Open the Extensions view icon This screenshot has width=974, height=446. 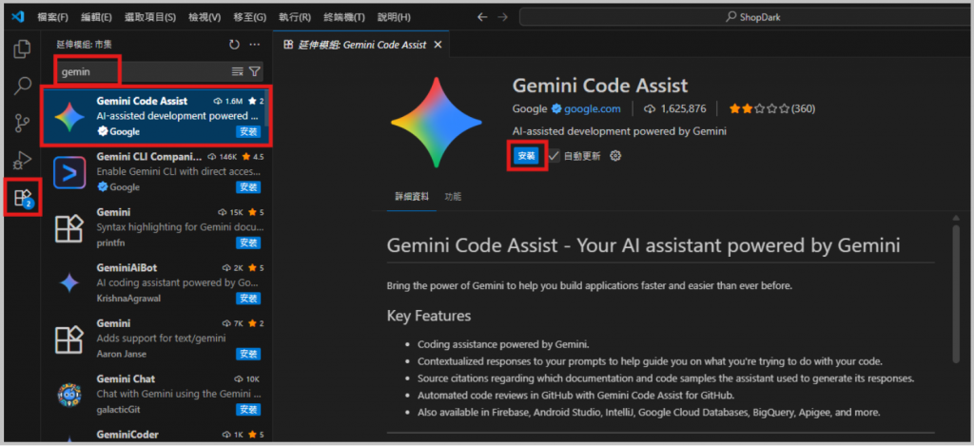(23, 198)
